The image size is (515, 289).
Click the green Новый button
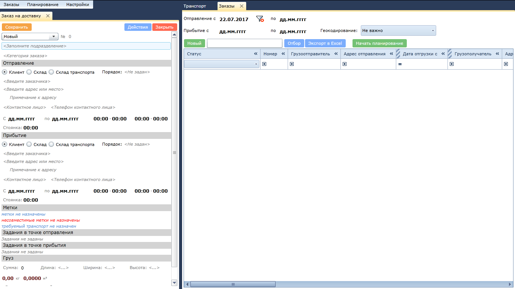pyautogui.click(x=195, y=43)
